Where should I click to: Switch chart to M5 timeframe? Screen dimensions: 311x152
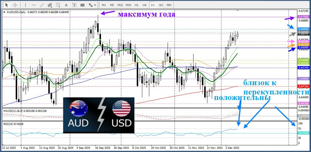[x=112, y=5]
